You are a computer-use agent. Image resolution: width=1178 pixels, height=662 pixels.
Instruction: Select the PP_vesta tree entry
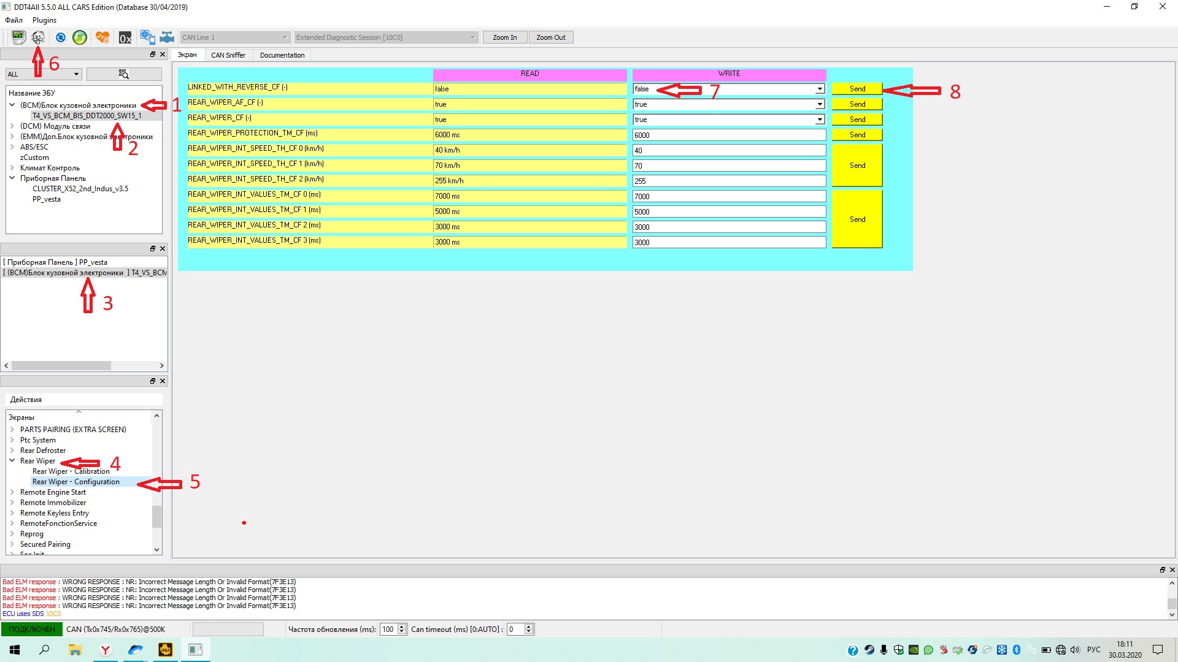click(47, 199)
